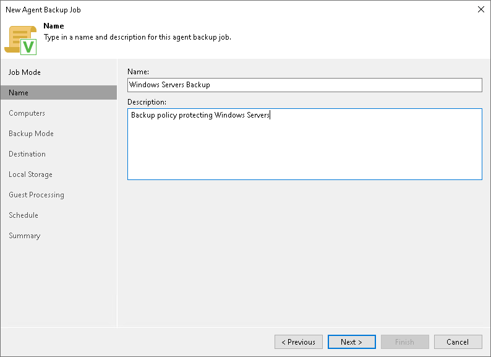
Task: Focus the Description text area
Action: click(304, 144)
